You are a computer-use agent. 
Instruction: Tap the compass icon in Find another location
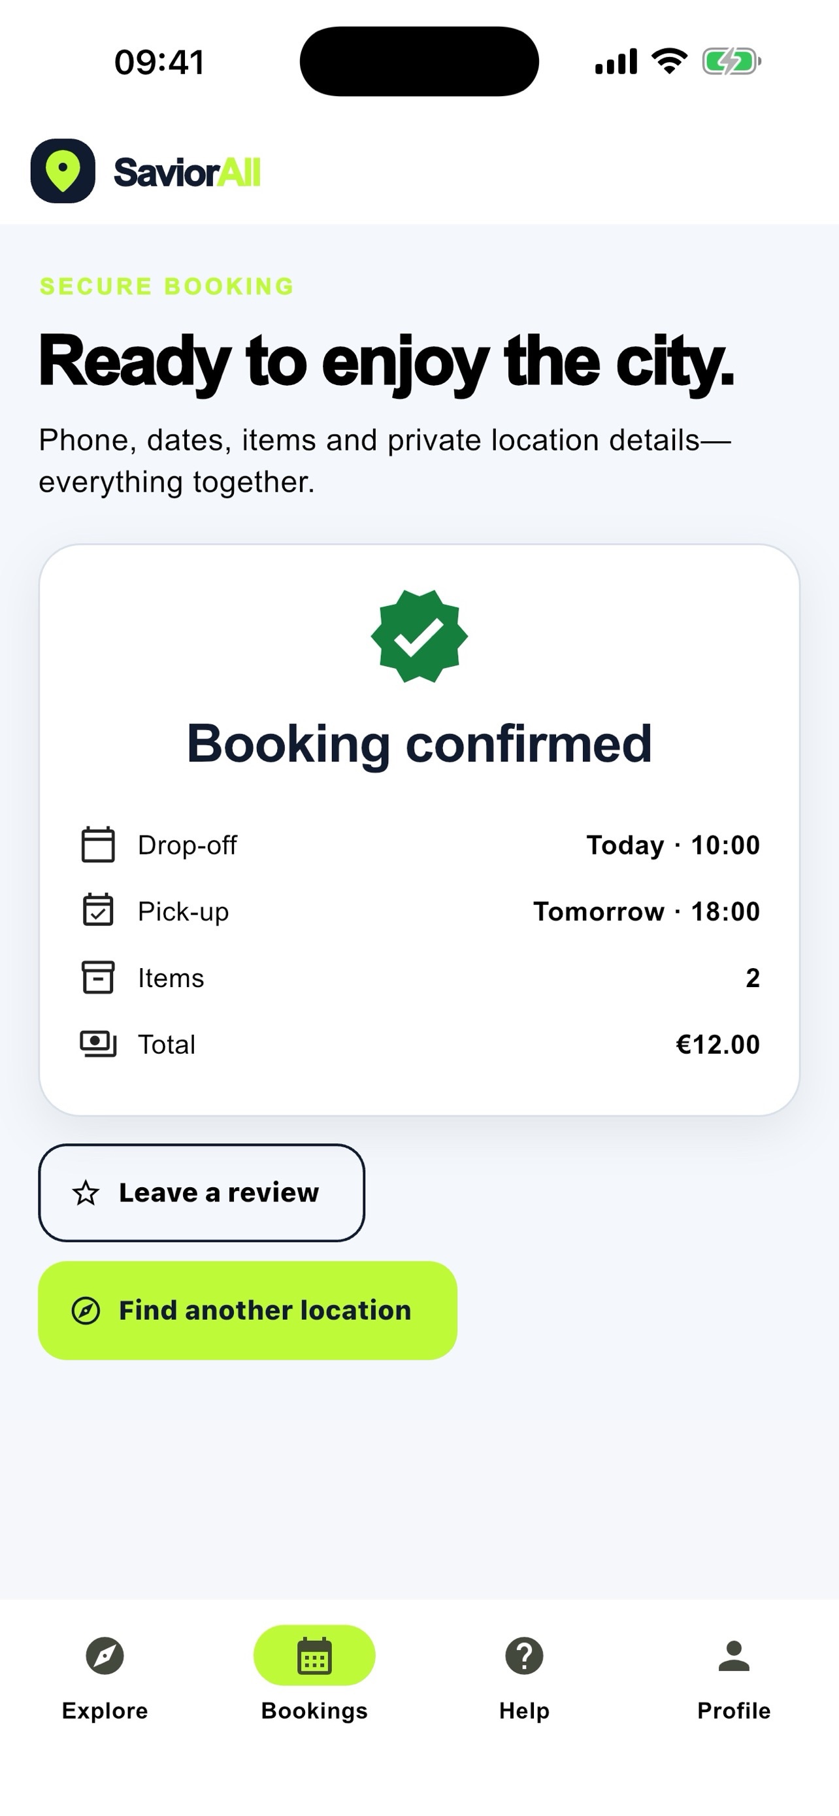tap(86, 1311)
